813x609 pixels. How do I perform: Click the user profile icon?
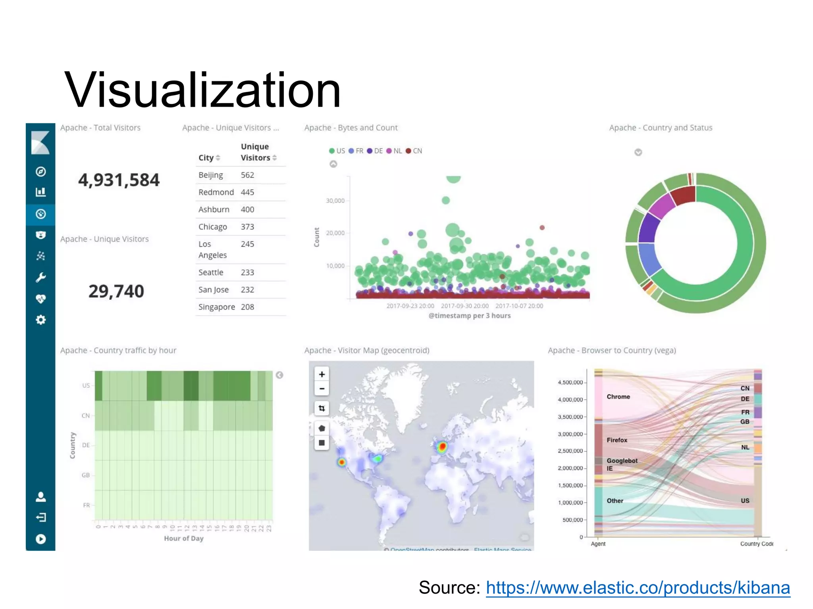pos(40,497)
